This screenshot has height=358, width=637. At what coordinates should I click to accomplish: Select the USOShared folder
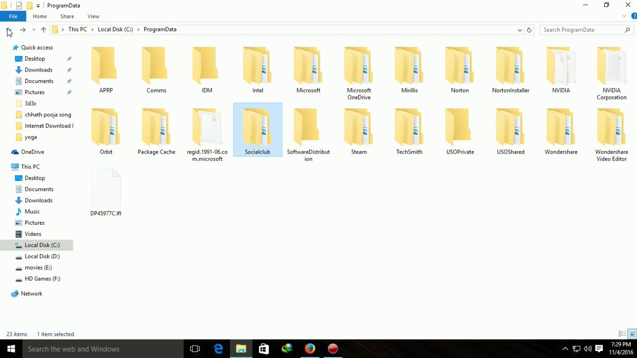511,132
